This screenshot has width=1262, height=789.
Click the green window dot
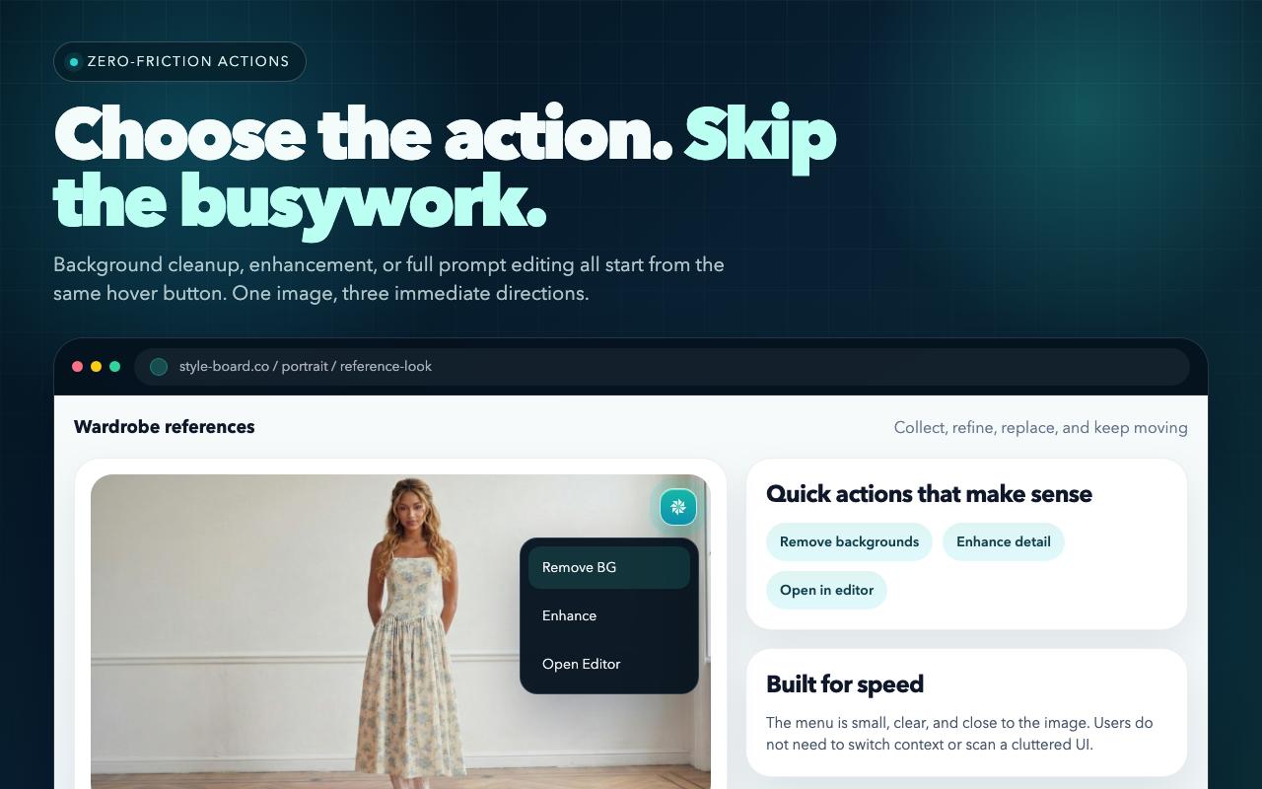tap(114, 366)
